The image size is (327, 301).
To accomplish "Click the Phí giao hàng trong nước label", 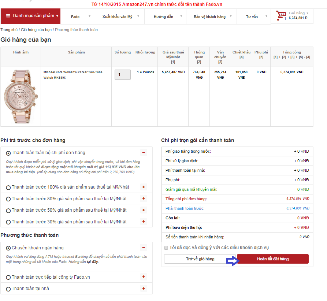I will [x=188, y=152].
